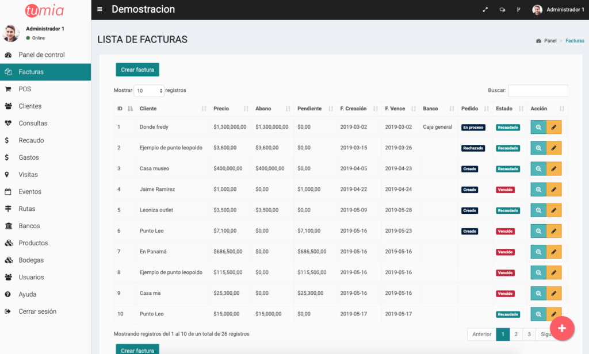589x354 pixels.
Task: Sort table by F. Creación column
Action: pos(359,109)
